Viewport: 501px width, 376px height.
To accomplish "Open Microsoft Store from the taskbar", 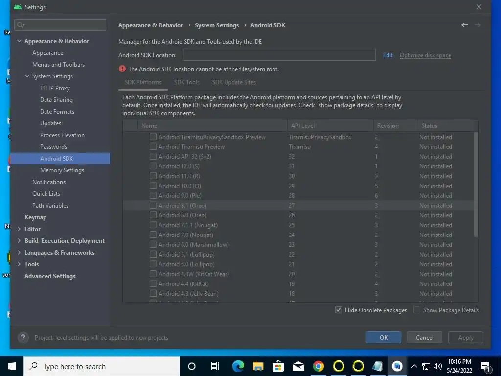I will pos(278,366).
